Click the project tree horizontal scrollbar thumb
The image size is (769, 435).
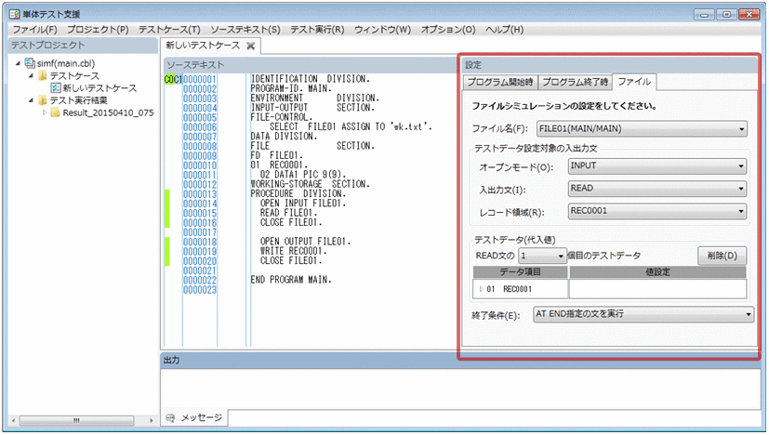point(76,421)
